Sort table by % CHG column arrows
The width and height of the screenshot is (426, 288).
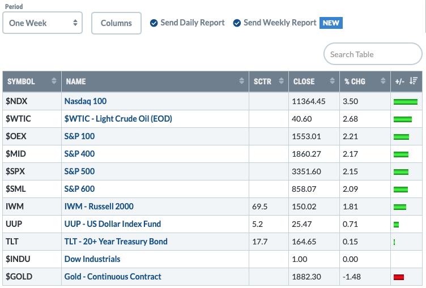point(383,81)
